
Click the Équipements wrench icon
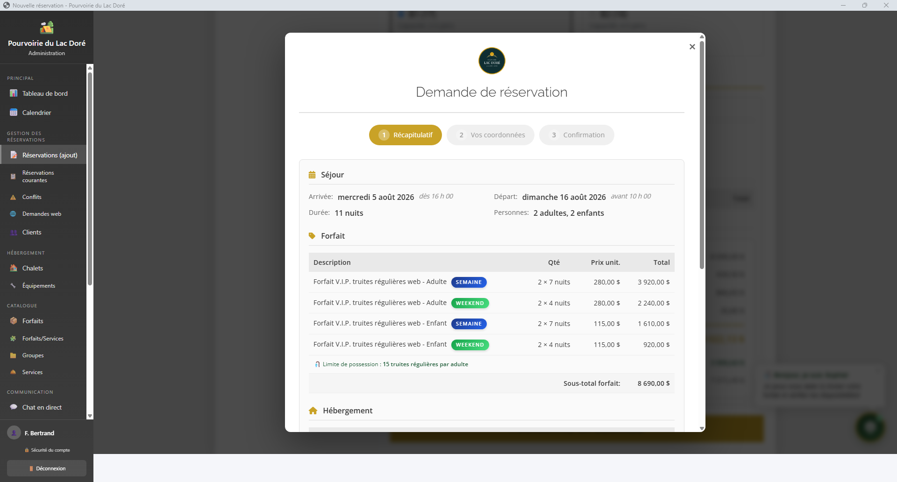point(13,286)
